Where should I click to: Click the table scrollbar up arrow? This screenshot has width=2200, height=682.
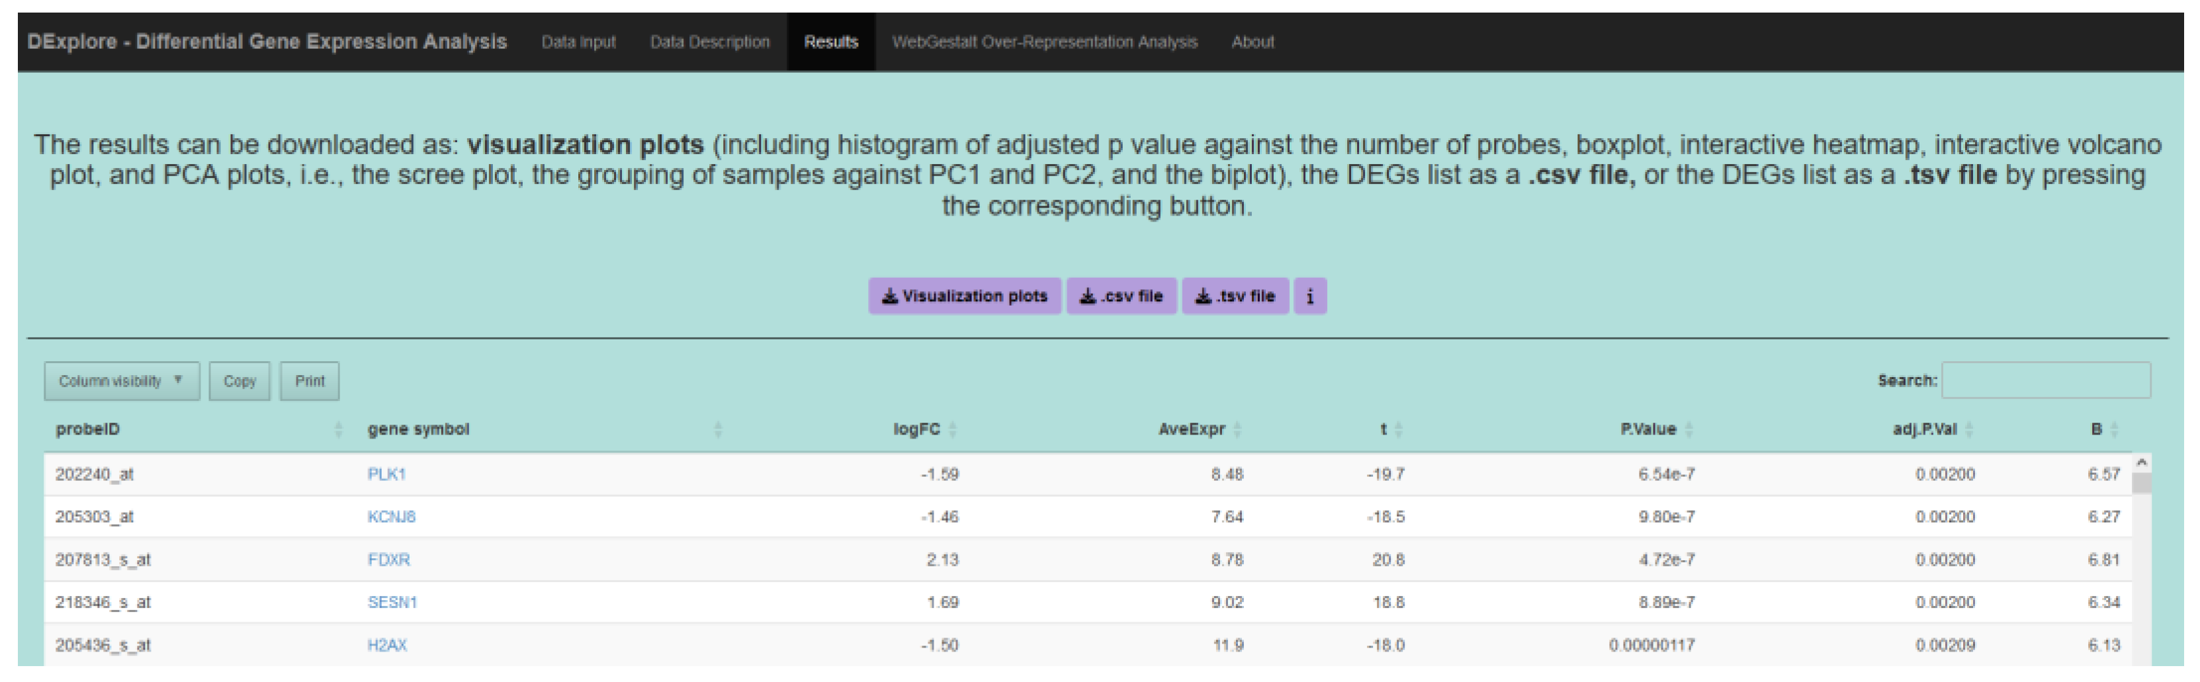tap(2141, 462)
